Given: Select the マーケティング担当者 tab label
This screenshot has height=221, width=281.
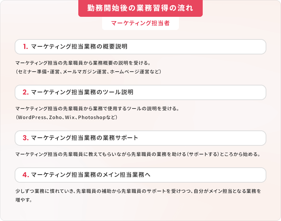Looking at the screenshot, I should (x=140, y=23).
